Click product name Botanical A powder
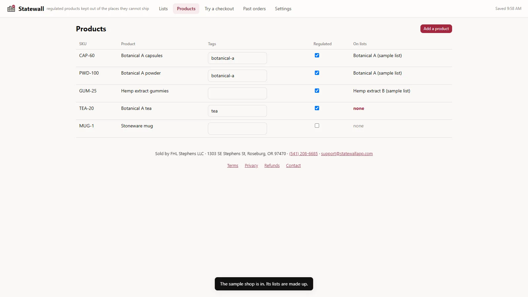Viewport: 528px width, 297px height. point(141,73)
